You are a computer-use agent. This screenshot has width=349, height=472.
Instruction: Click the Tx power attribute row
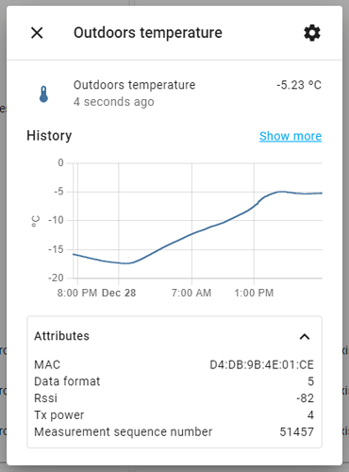click(174, 415)
